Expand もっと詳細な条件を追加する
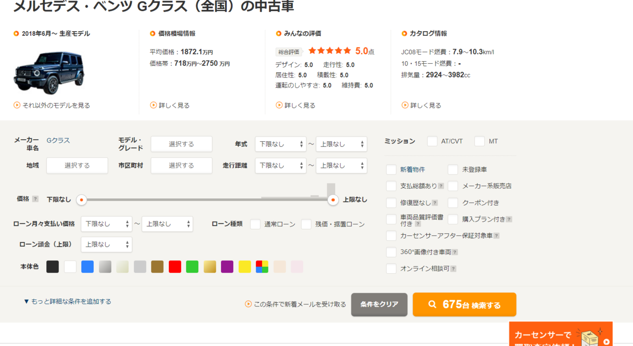 click(68, 302)
